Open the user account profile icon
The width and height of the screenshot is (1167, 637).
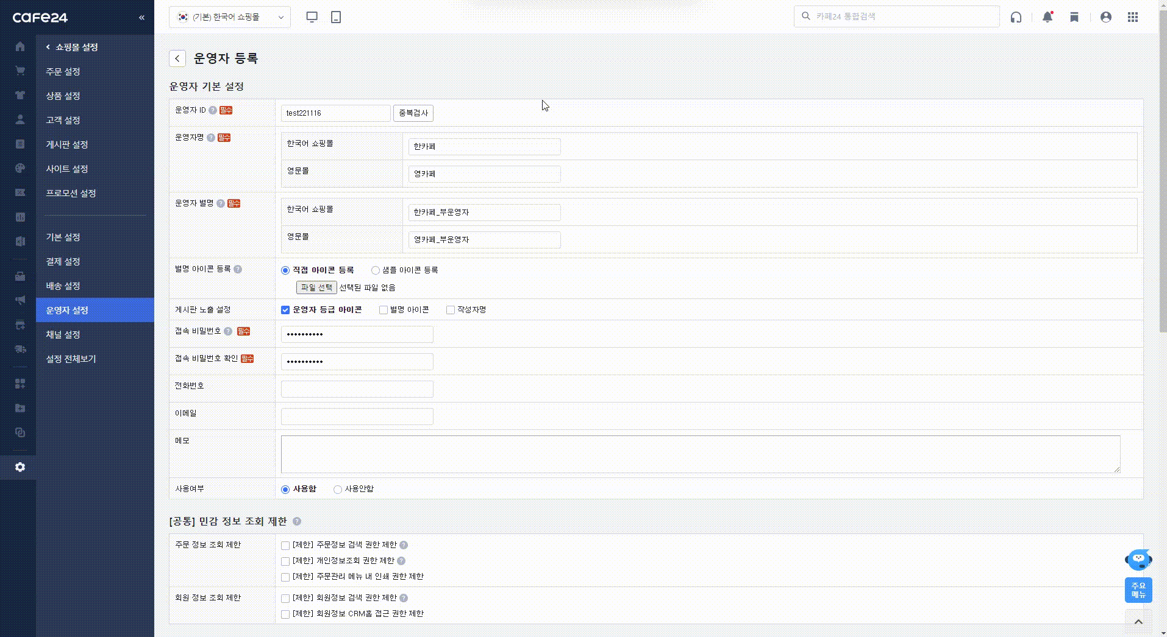tap(1106, 17)
